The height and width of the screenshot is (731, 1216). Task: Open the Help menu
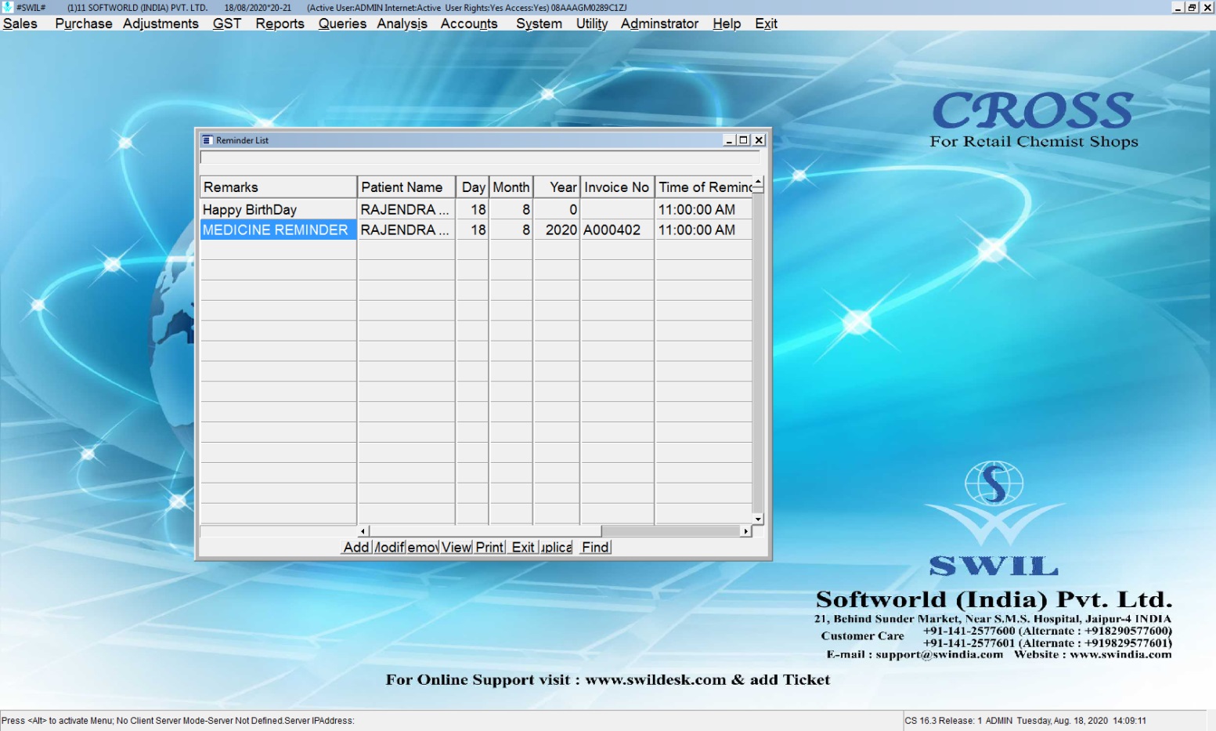click(x=727, y=24)
